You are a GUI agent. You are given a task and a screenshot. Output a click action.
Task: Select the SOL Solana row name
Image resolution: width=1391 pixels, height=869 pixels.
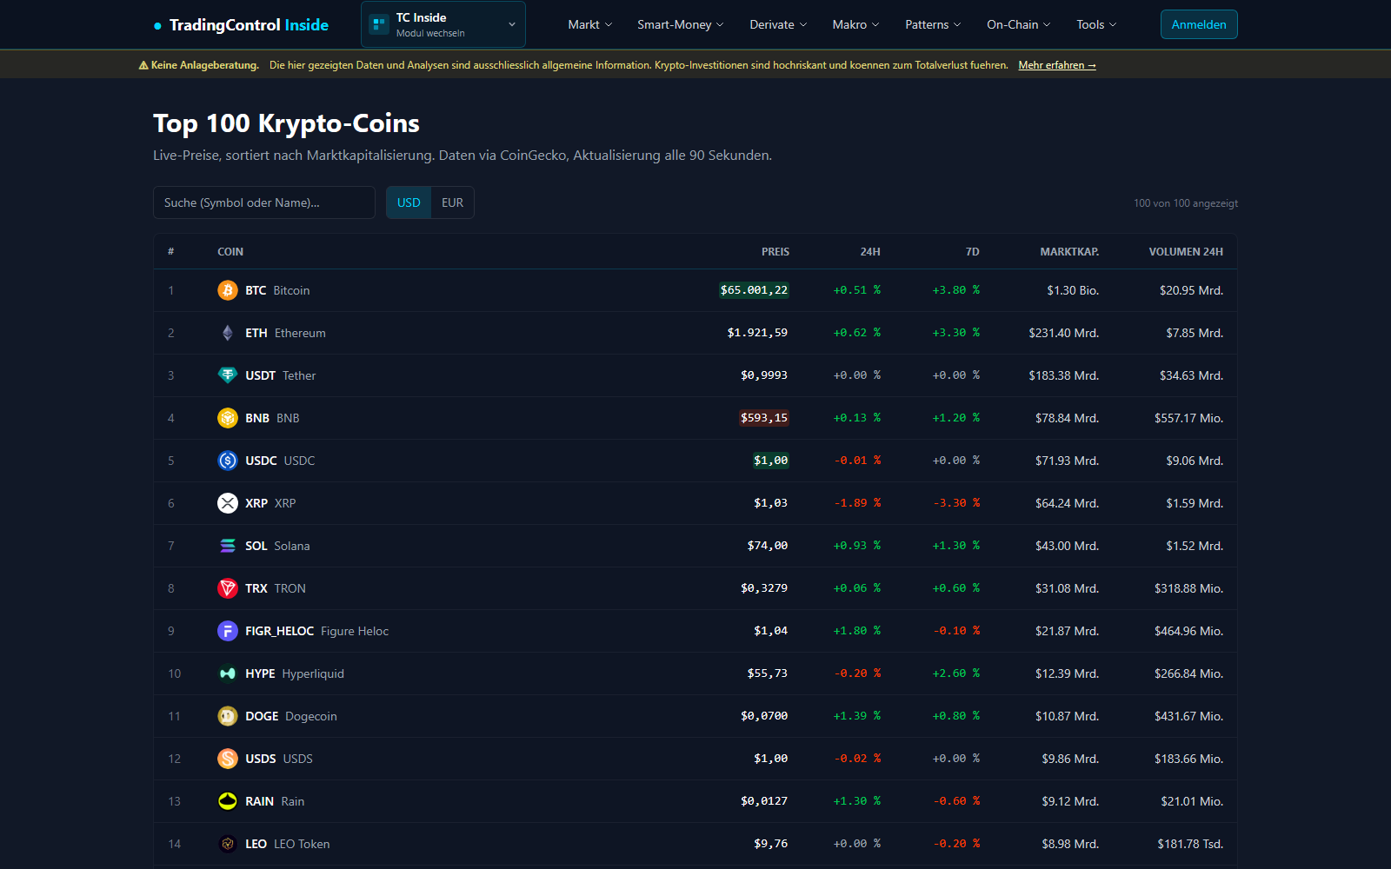277,546
